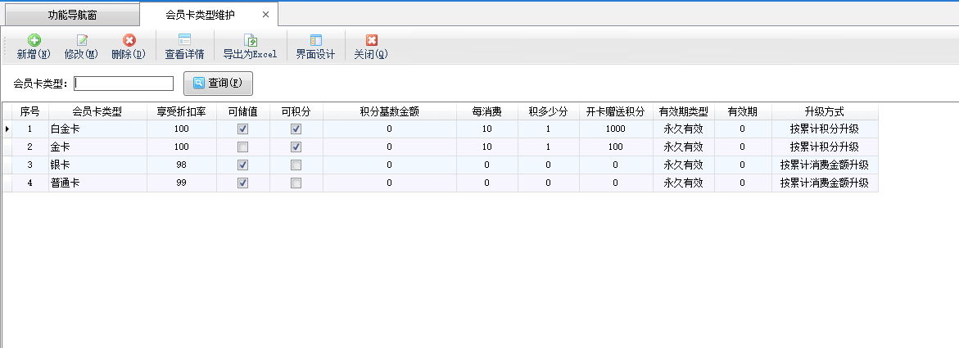This screenshot has width=959, height=348.
Task: Enable 可储值 checkbox for 金卡 row
Action: pyautogui.click(x=243, y=147)
